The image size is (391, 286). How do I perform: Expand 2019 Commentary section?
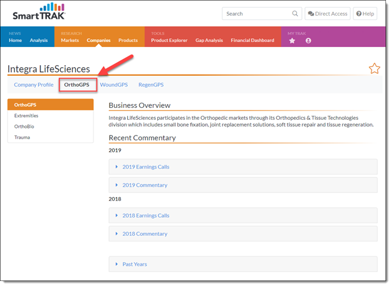tap(243, 185)
